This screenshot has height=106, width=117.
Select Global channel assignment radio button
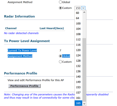60,2
